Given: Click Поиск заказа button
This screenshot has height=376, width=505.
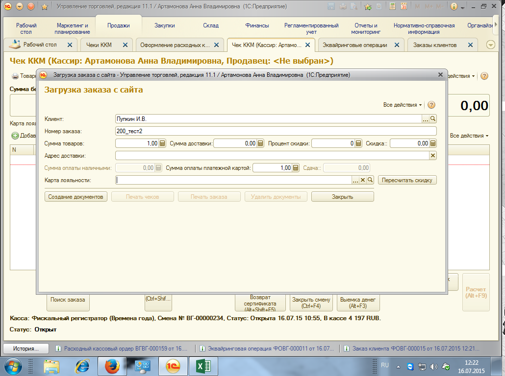Looking at the screenshot, I should point(68,303).
